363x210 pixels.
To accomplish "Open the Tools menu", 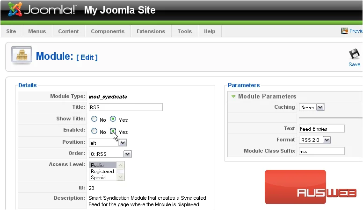I will (x=185, y=31).
